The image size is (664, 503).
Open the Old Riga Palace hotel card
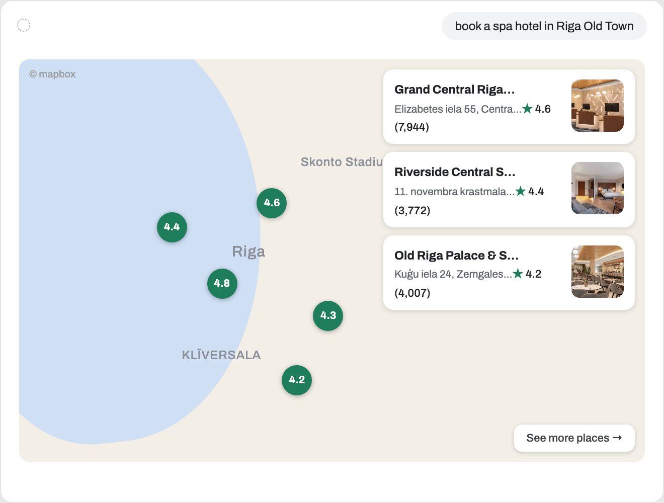click(x=509, y=273)
